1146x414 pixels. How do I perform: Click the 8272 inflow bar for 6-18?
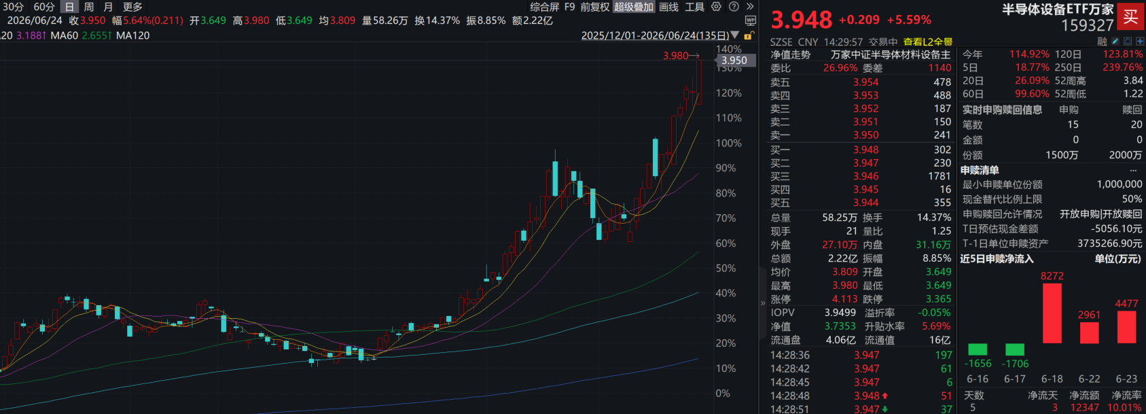pos(1052,313)
